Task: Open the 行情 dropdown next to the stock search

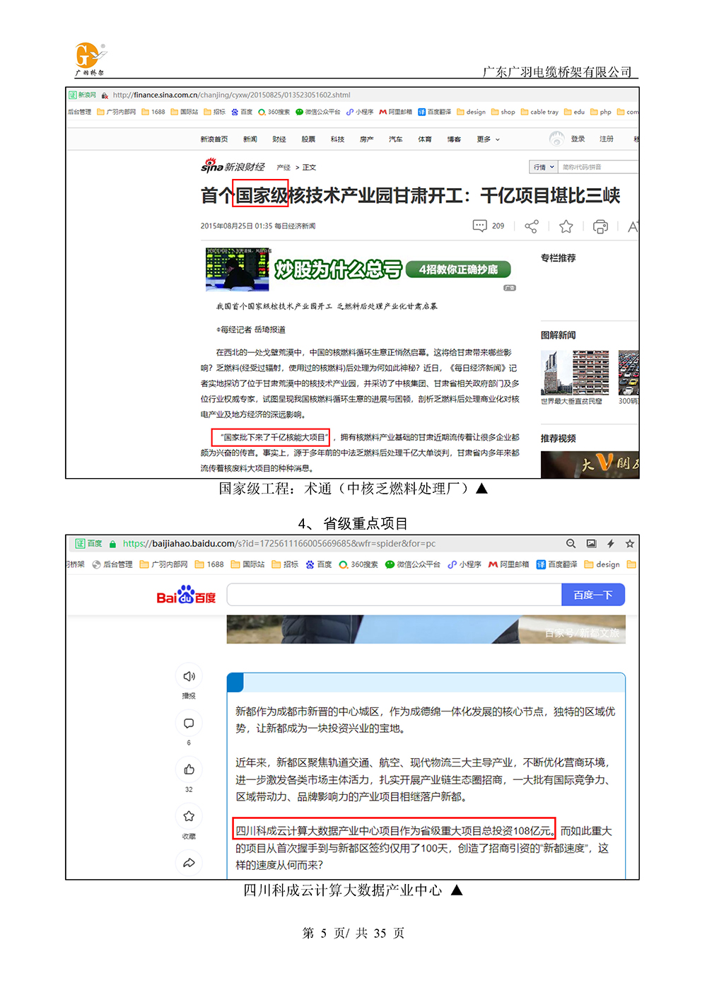Action: (x=544, y=167)
